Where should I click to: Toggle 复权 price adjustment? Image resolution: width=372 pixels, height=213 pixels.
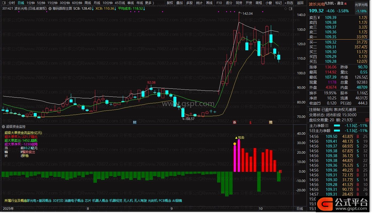tap(170, 3)
